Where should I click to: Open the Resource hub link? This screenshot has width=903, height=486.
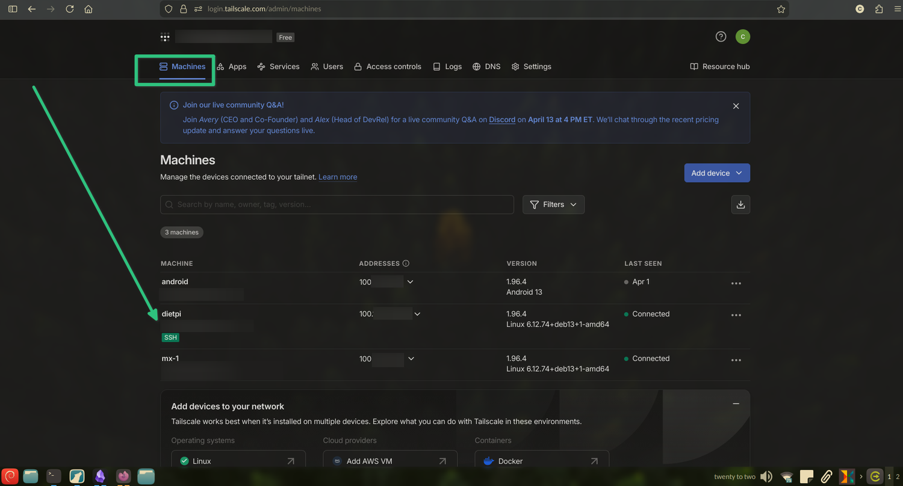(x=720, y=67)
